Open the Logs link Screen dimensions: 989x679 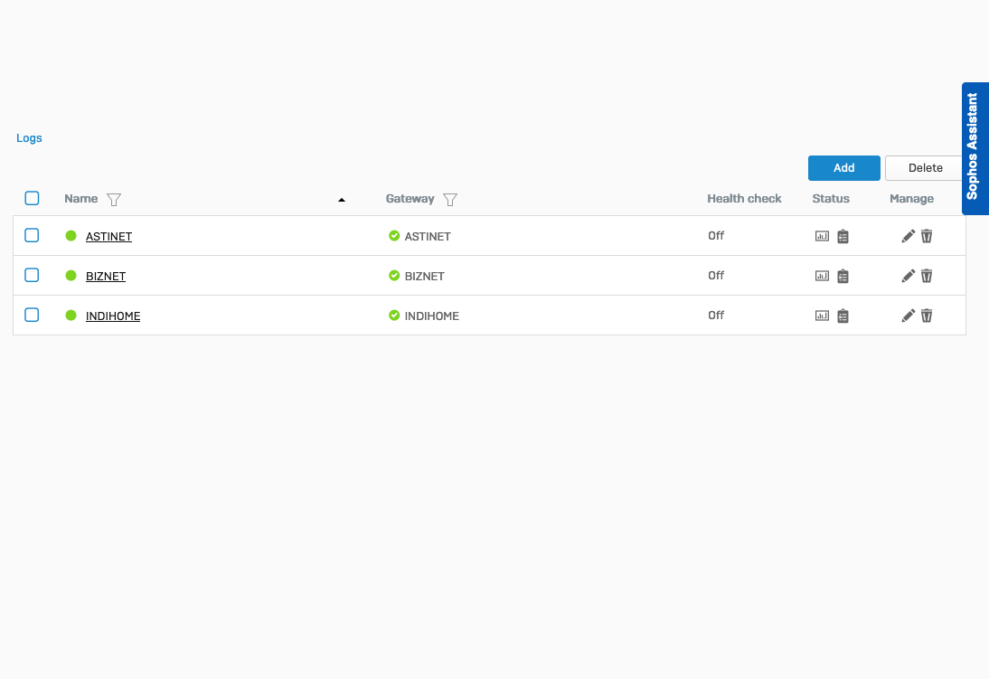[29, 138]
